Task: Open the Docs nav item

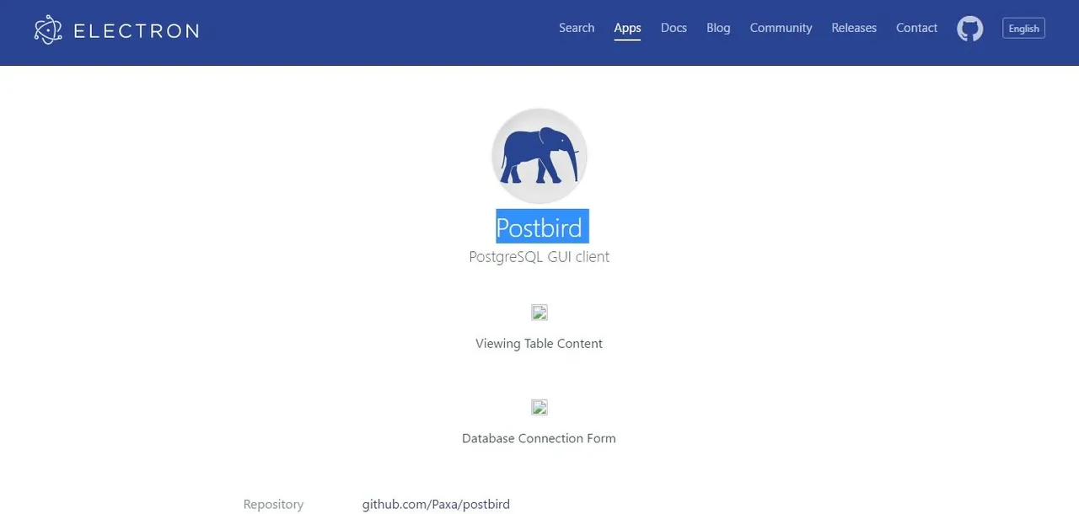Action: (674, 28)
